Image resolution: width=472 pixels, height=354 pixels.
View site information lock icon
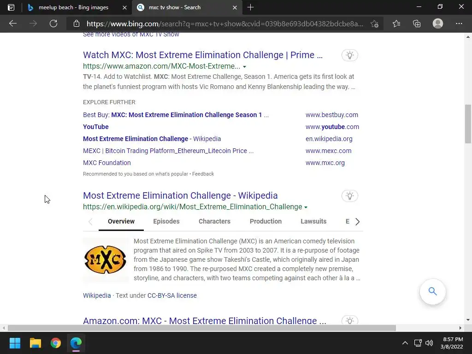click(x=77, y=24)
